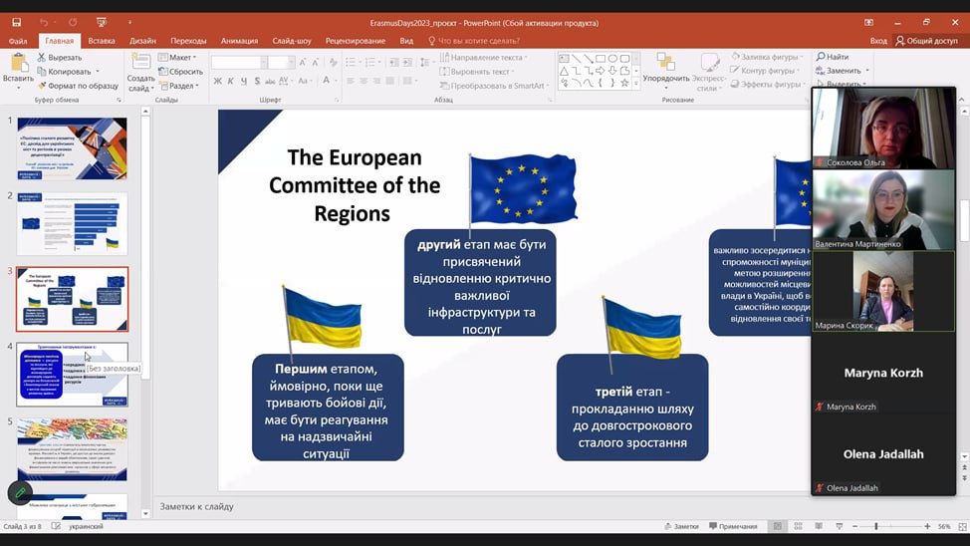Toggle text shadow (S)

tap(257, 81)
